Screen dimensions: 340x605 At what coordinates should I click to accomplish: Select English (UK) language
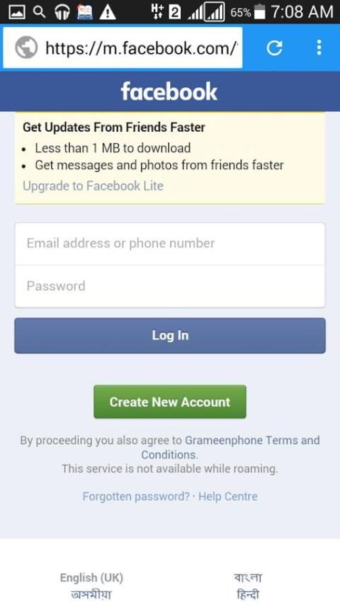pyautogui.click(x=91, y=577)
